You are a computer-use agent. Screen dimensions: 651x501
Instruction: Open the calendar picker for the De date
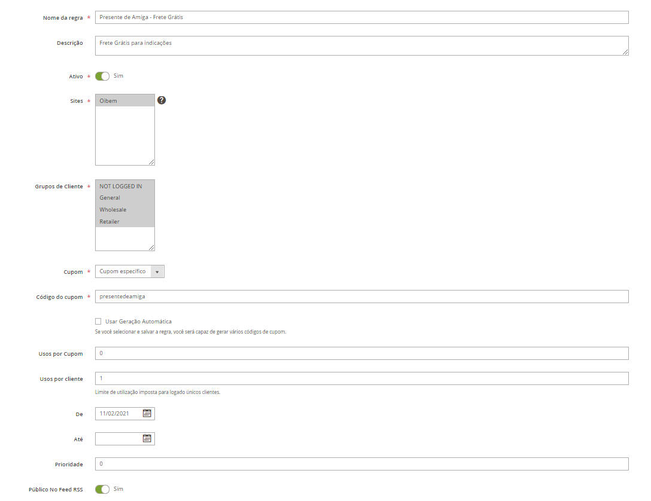(x=147, y=413)
